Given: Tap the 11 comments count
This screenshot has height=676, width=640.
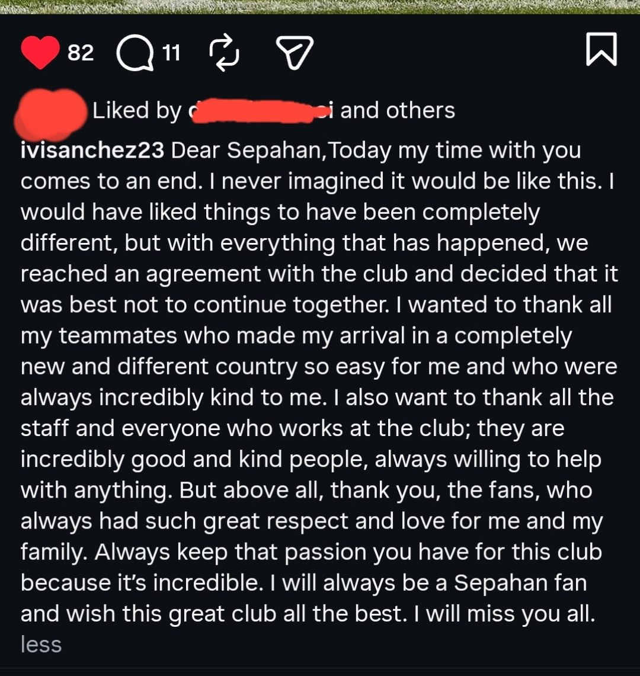Looking at the screenshot, I should click(x=171, y=53).
